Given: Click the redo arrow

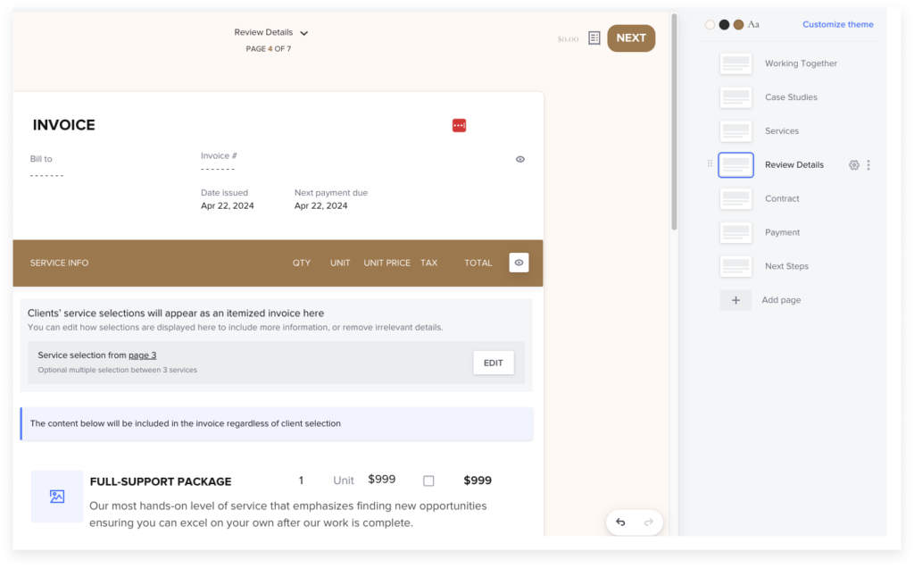Looking at the screenshot, I should click(x=647, y=522).
